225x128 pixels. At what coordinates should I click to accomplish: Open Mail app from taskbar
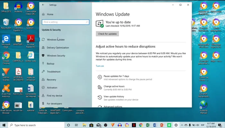pos(99,125)
